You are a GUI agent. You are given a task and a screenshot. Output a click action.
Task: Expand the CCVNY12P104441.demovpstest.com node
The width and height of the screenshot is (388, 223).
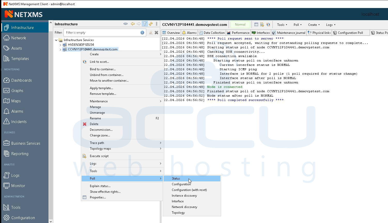click(x=60, y=49)
